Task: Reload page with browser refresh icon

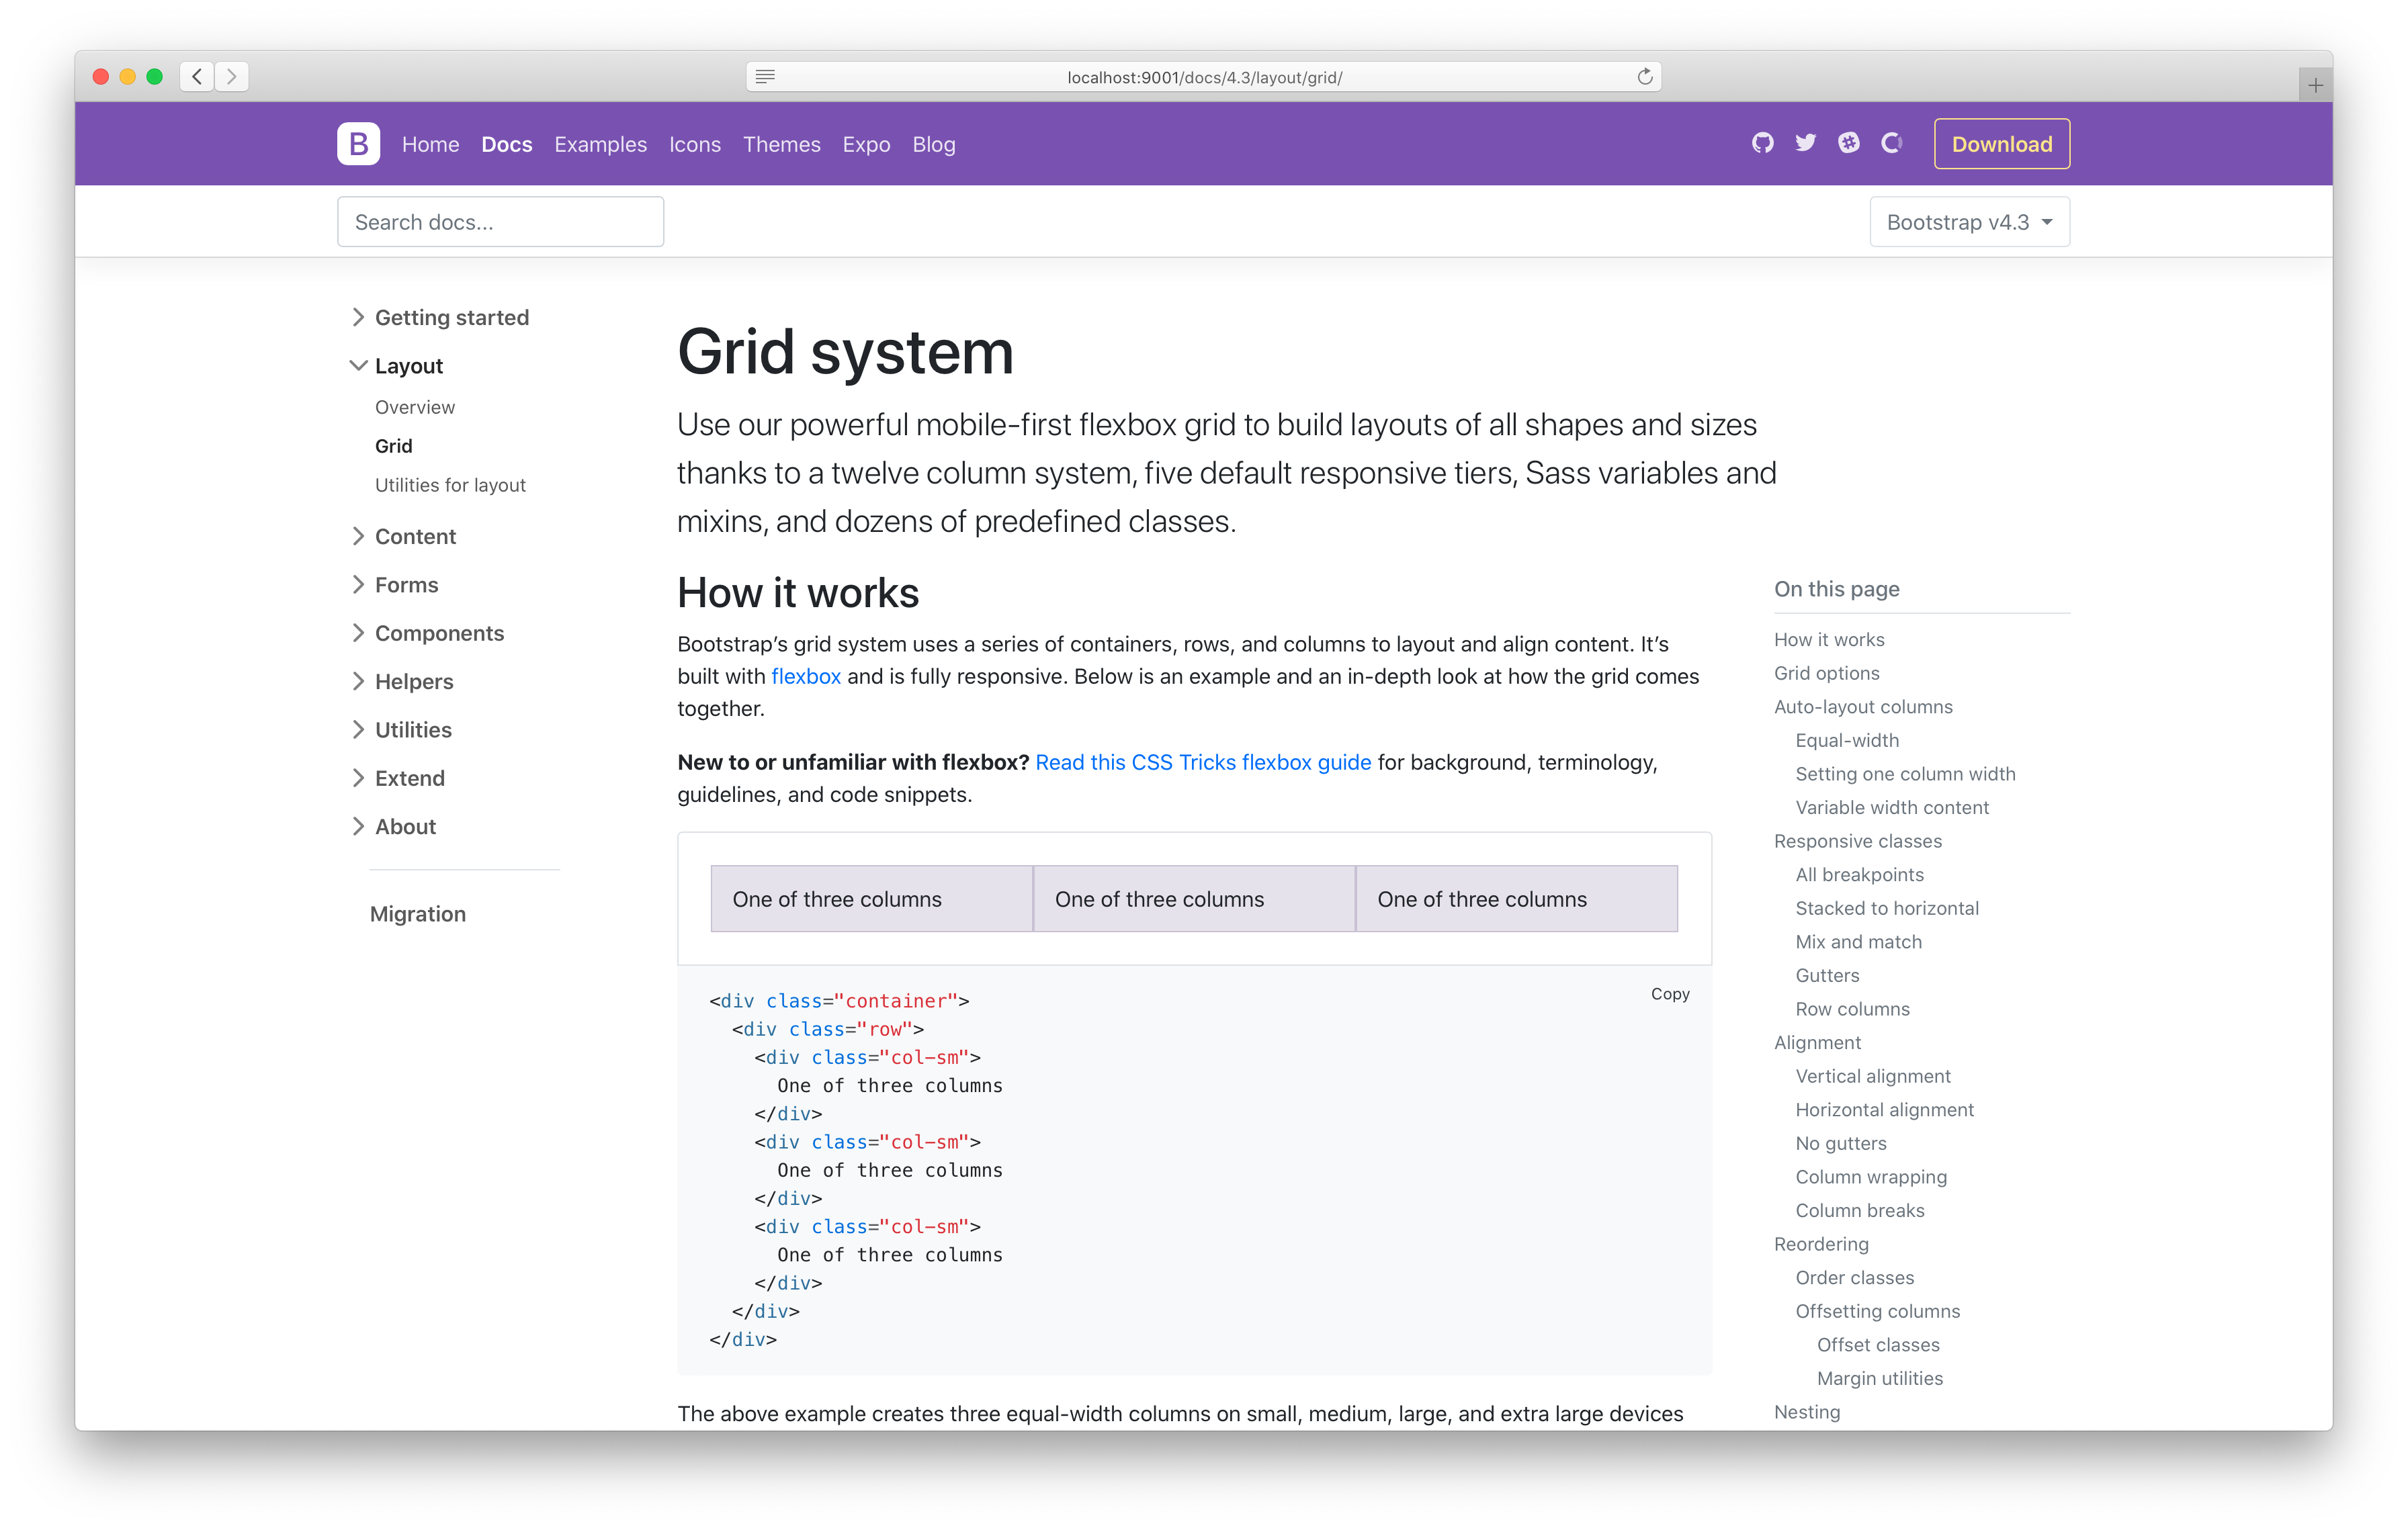Action: click(x=1644, y=77)
